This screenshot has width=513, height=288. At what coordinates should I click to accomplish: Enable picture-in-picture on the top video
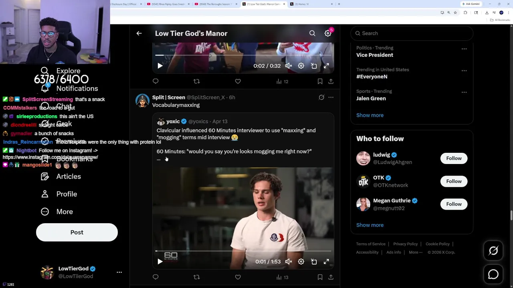tap(314, 66)
